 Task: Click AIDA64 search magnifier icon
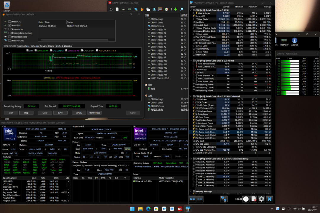coord(182,9)
